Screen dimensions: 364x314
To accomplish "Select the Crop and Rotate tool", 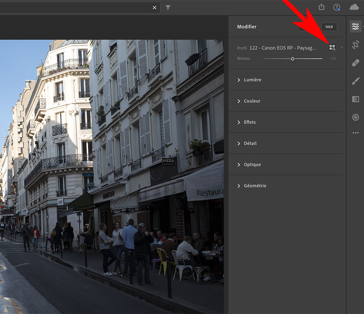I will (355, 45).
